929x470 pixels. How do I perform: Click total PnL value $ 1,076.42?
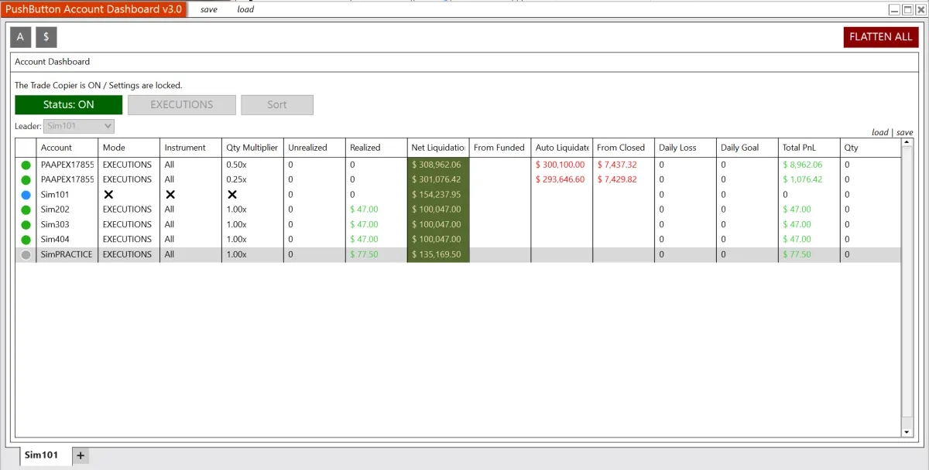coord(803,179)
